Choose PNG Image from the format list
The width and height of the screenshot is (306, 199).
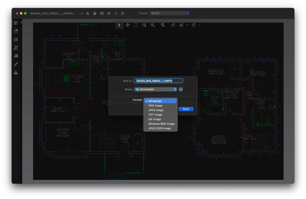click(155, 106)
